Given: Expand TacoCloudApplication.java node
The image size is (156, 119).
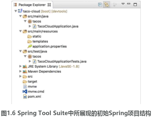Looking at the screenshot, I should 30,26.
